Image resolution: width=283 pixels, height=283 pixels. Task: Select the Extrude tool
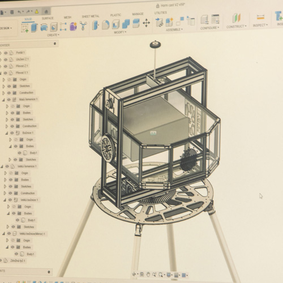35,28
